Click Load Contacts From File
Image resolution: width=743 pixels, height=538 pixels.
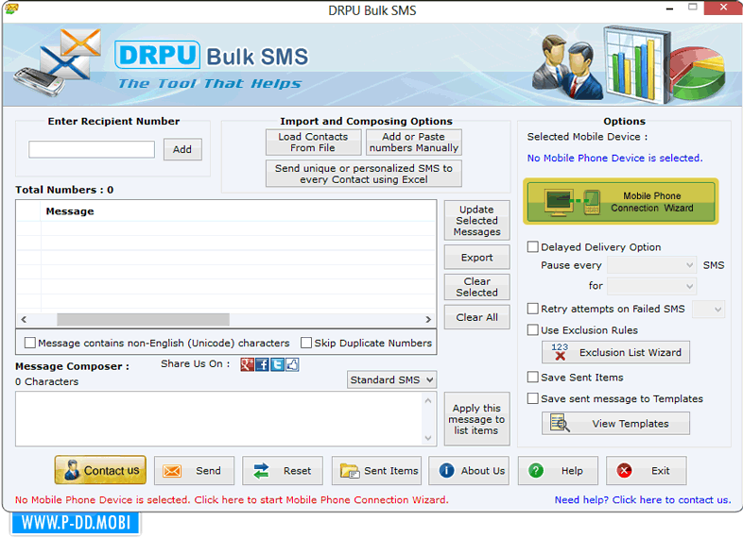pyautogui.click(x=313, y=143)
